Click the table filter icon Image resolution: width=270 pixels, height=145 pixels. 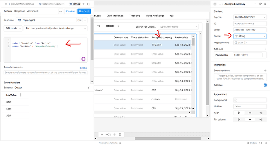point(175,117)
